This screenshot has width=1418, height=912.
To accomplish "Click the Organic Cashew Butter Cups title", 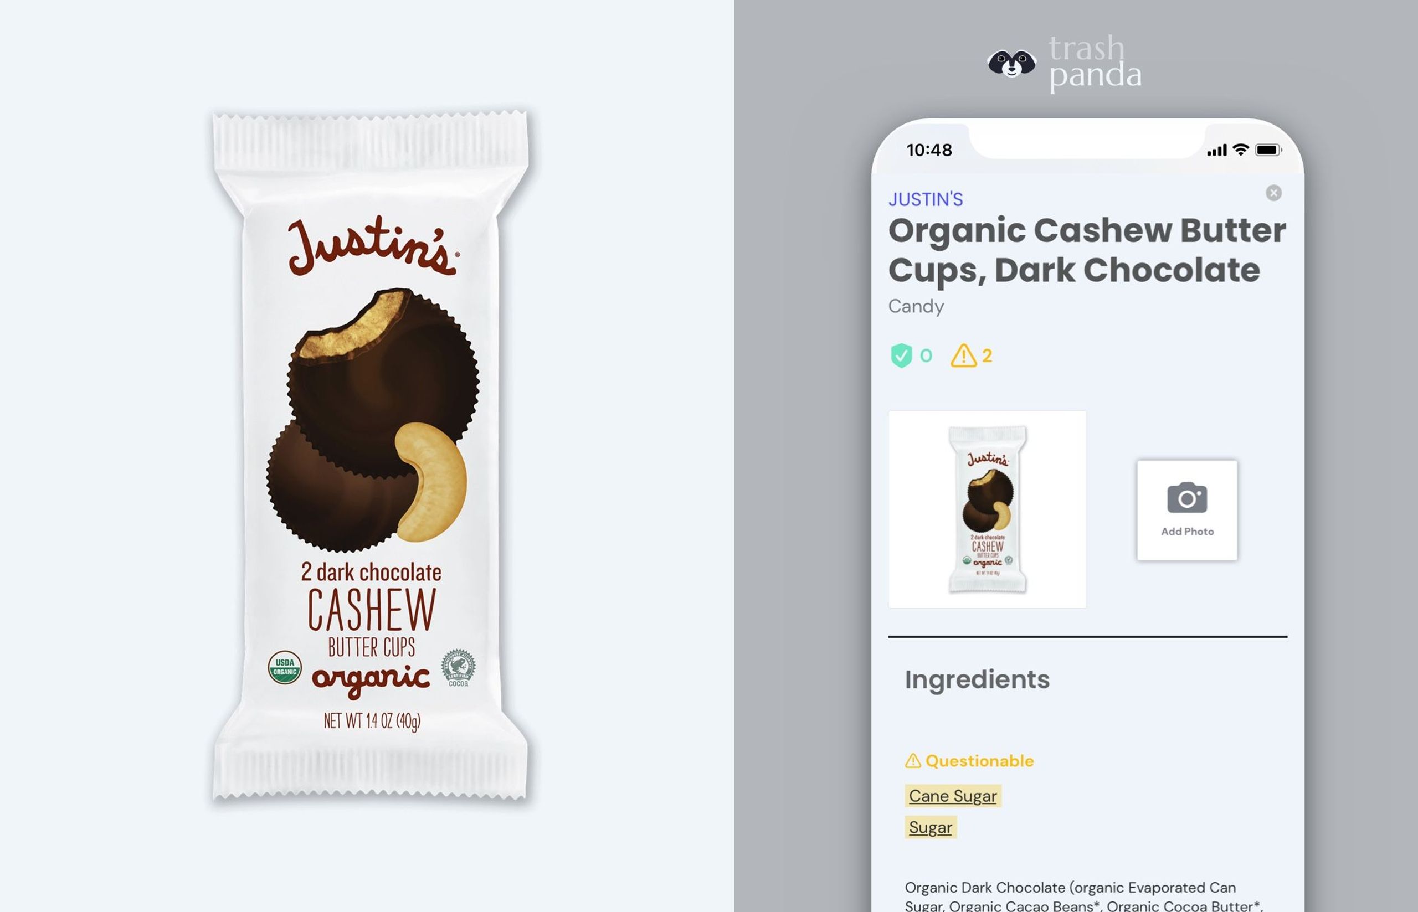I will [1087, 250].
